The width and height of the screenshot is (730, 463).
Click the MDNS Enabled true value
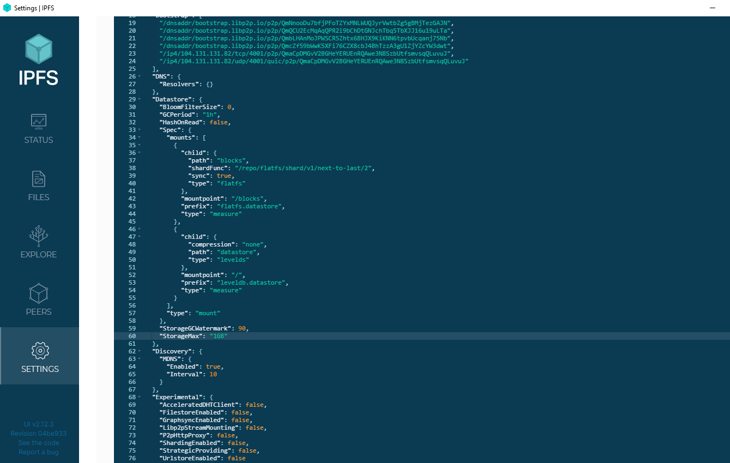coord(213,367)
